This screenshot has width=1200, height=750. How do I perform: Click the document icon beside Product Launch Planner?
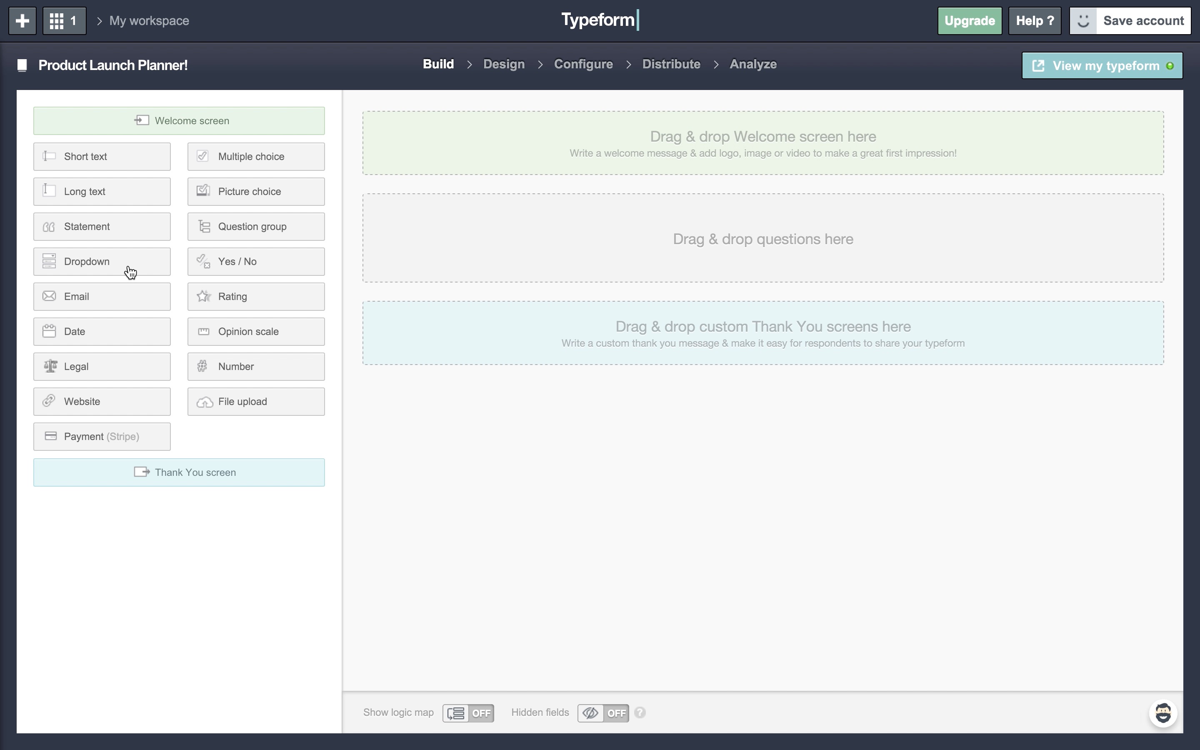click(x=22, y=65)
